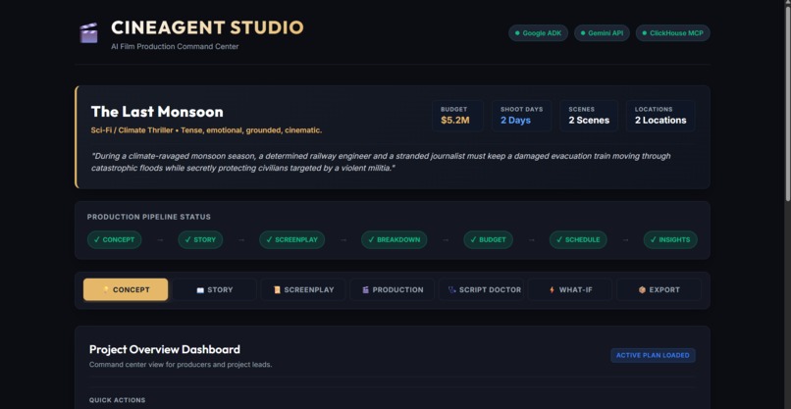The width and height of the screenshot is (791, 409).
Task: Click the 2 Days shoot days card
Action: 522,116
